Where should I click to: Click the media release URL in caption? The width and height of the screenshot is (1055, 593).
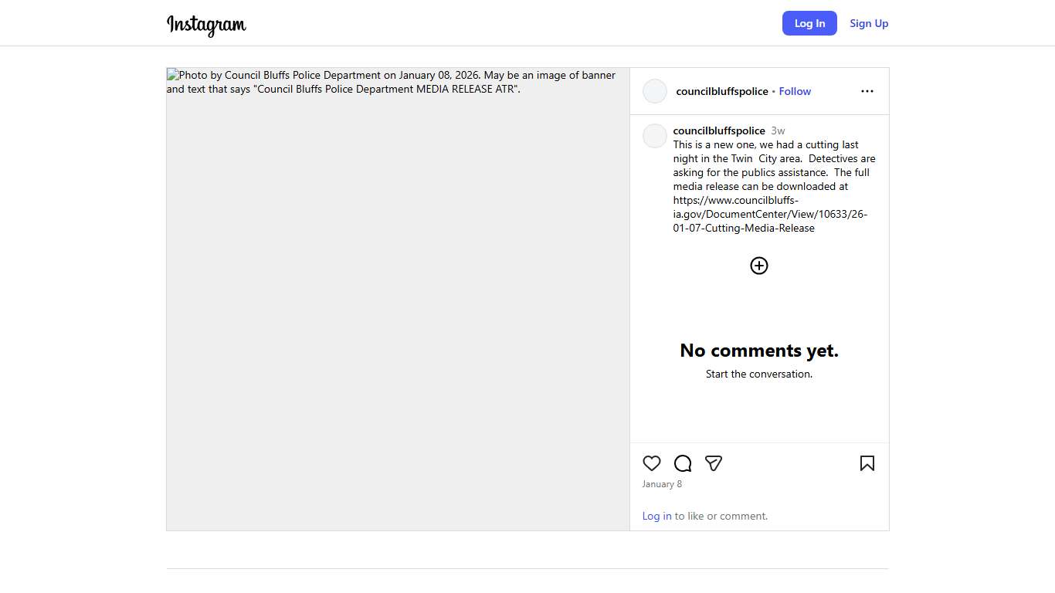pyautogui.click(x=769, y=214)
